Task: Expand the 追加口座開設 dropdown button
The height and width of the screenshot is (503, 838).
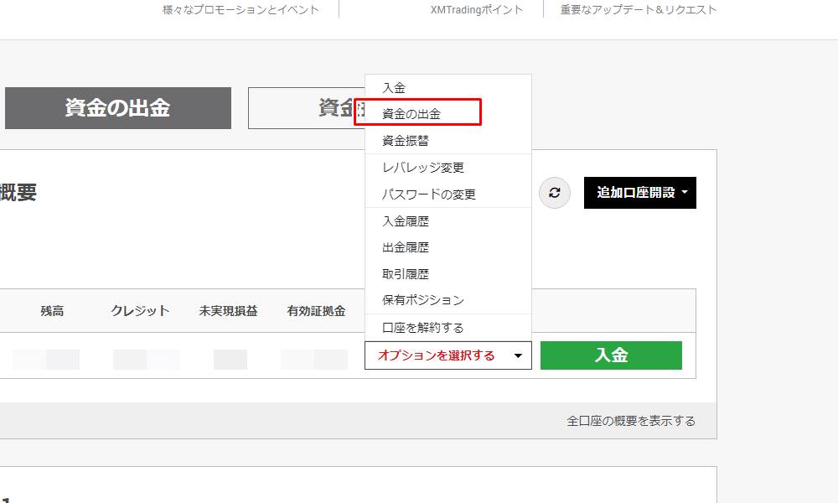Action: coord(639,193)
